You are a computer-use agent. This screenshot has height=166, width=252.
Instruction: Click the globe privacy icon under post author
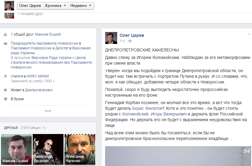tap(130, 41)
